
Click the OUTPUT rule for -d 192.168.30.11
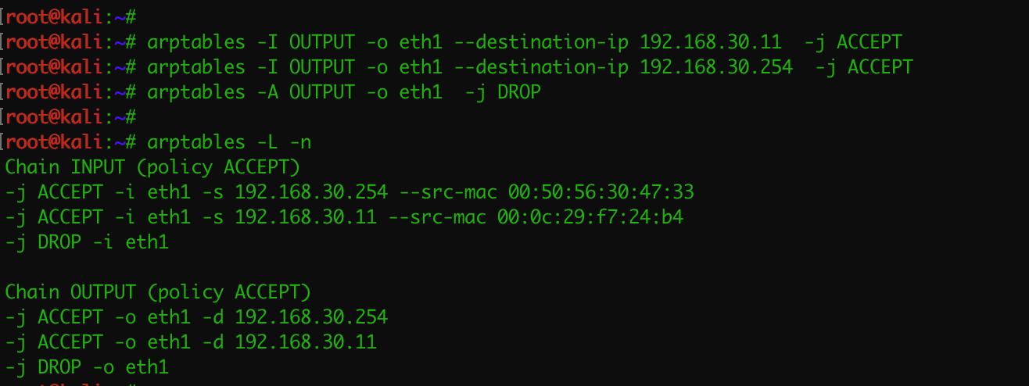(191, 341)
